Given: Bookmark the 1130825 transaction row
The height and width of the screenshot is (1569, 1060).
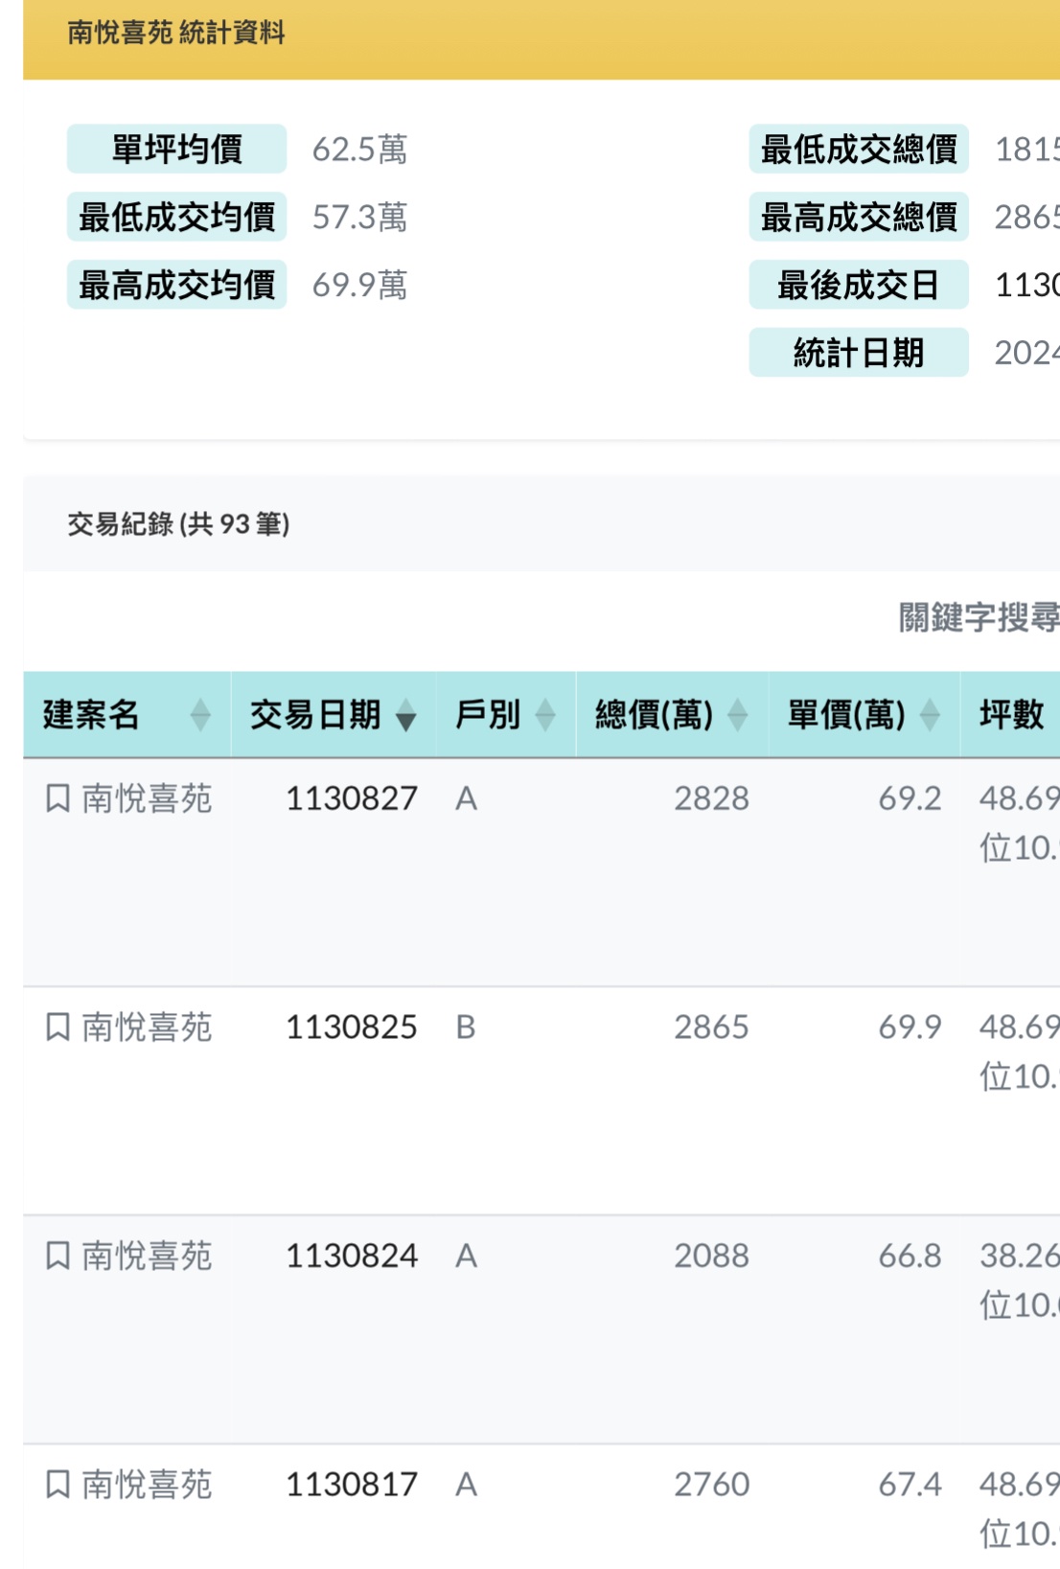Looking at the screenshot, I should (58, 1027).
